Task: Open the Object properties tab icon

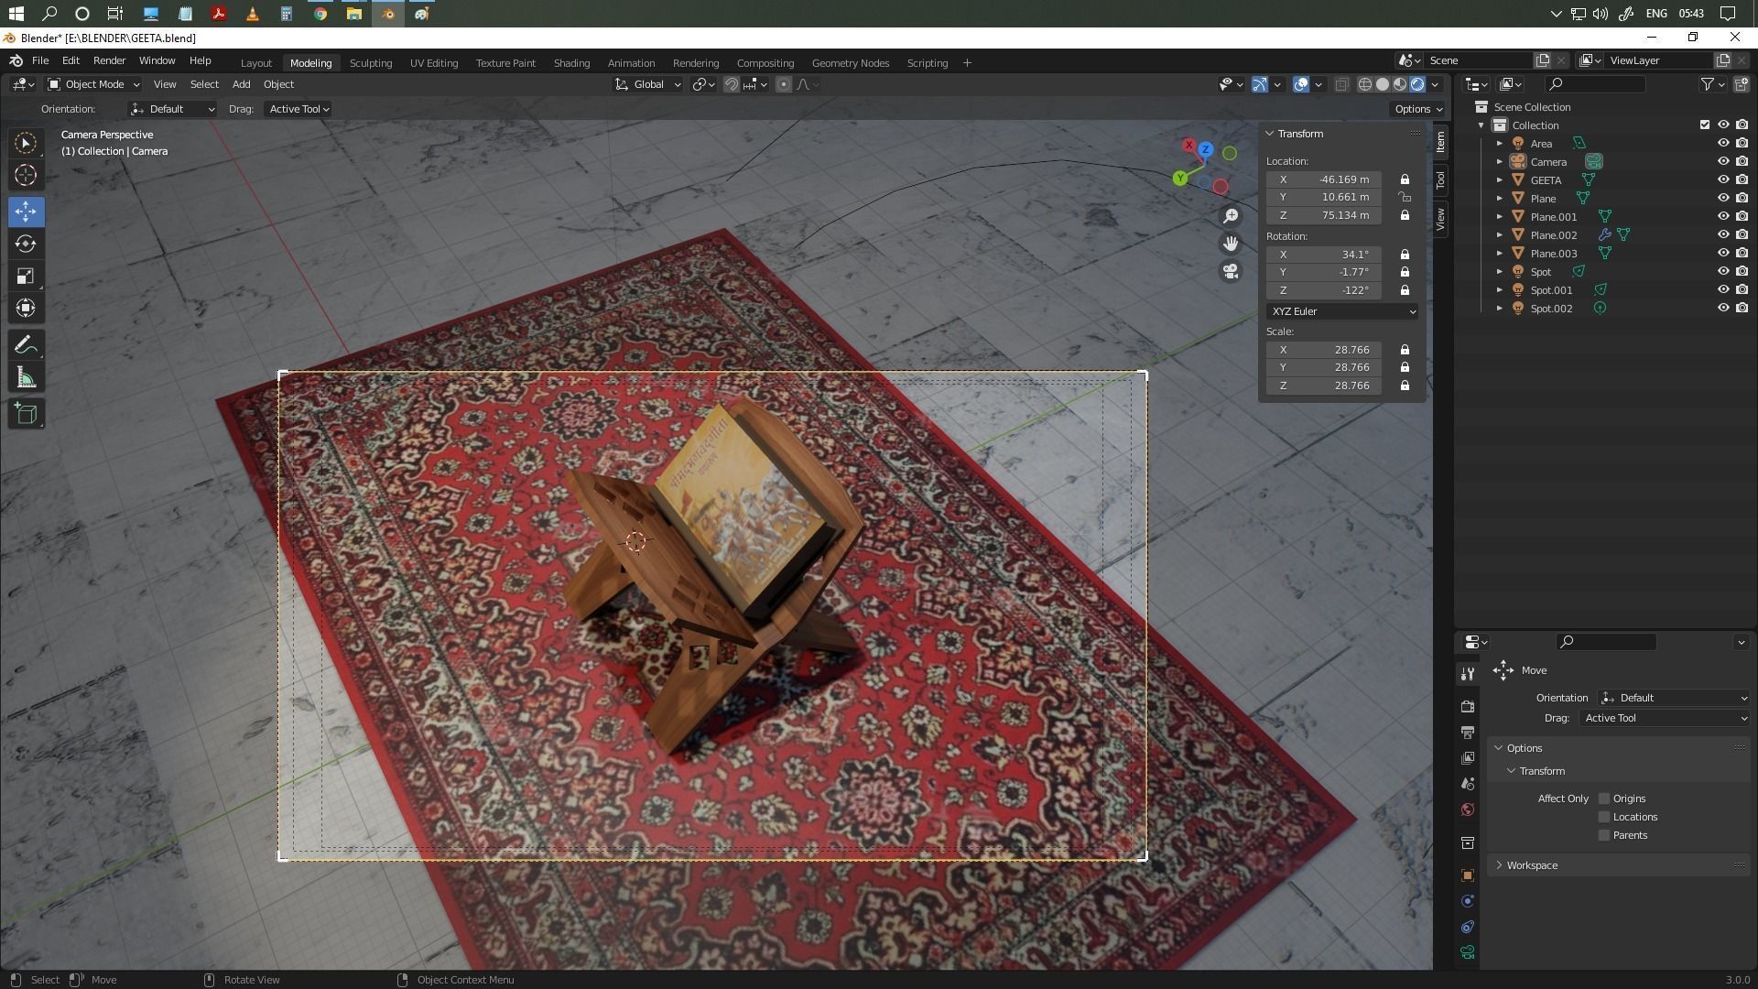Action: tap(1468, 875)
